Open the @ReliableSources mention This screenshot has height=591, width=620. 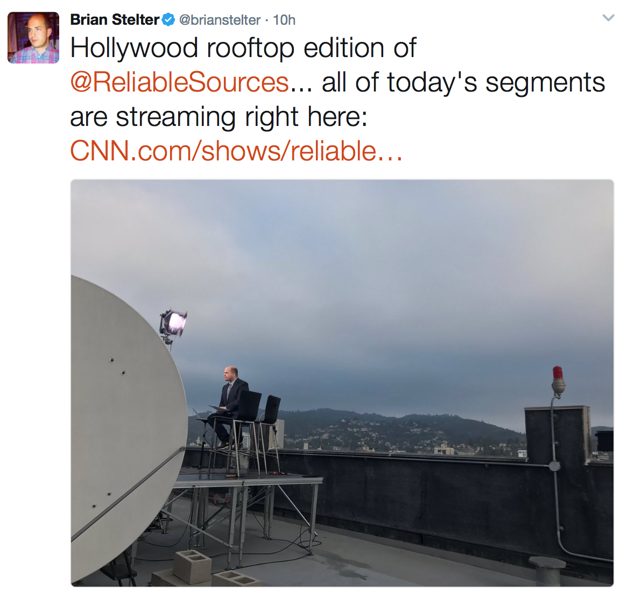click(180, 82)
